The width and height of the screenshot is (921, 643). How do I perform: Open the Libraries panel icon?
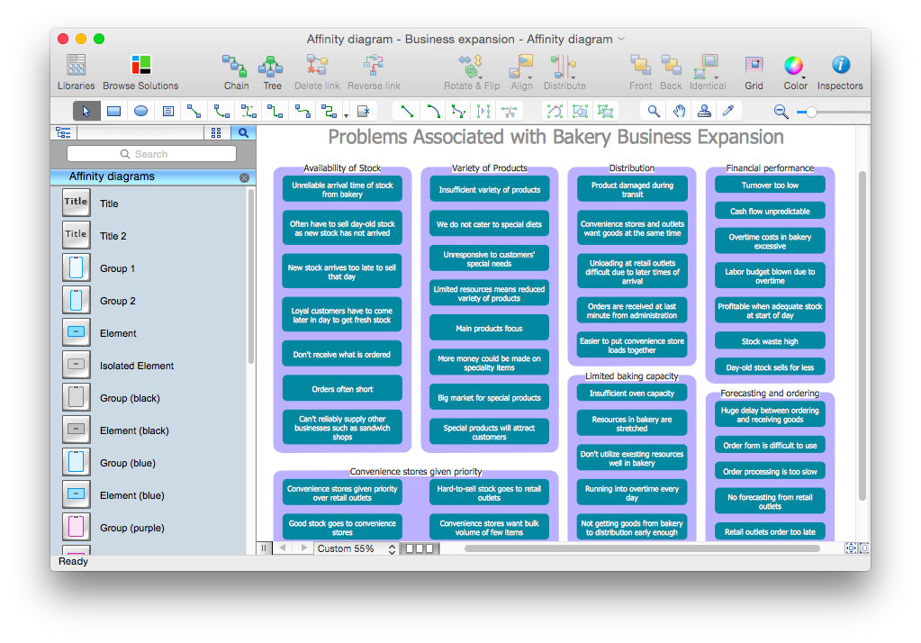tap(76, 65)
